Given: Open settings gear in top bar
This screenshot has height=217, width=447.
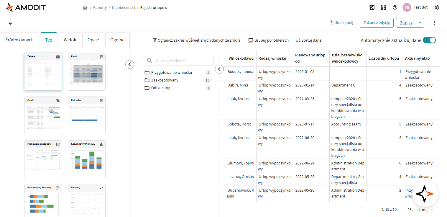Looking at the screenshot, I should point(437,7).
